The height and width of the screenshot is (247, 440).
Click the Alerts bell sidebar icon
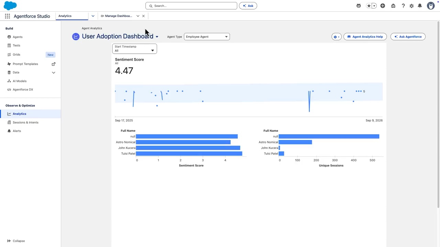click(9, 131)
